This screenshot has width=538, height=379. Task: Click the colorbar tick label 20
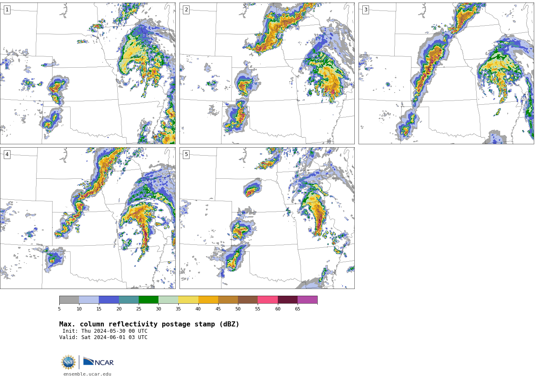(119, 309)
